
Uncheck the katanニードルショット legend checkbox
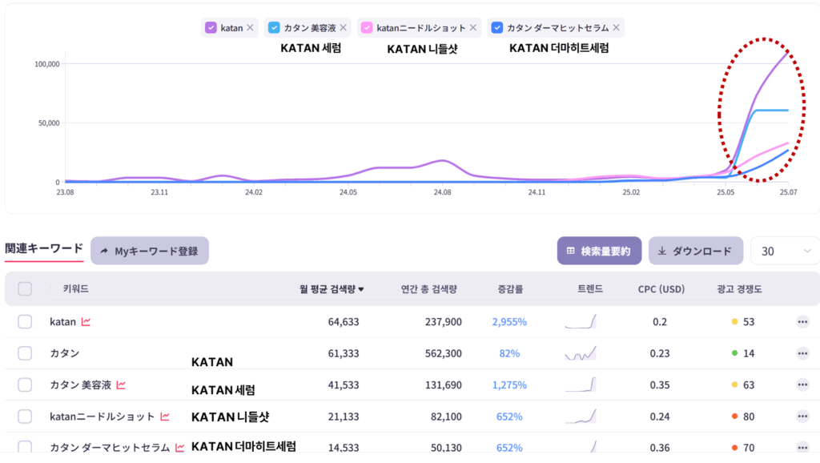point(367,28)
